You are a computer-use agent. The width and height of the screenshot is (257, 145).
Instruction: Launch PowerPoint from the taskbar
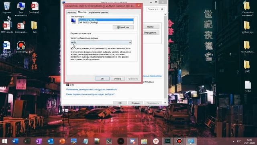pyautogui.click(x=62, y=141)
